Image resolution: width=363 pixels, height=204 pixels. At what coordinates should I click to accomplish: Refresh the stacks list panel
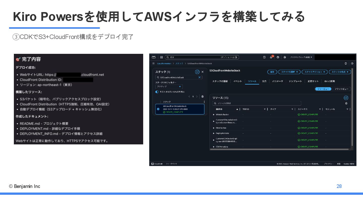click(x=197, y=72)
